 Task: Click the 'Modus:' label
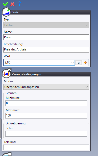tap(9, 81)
